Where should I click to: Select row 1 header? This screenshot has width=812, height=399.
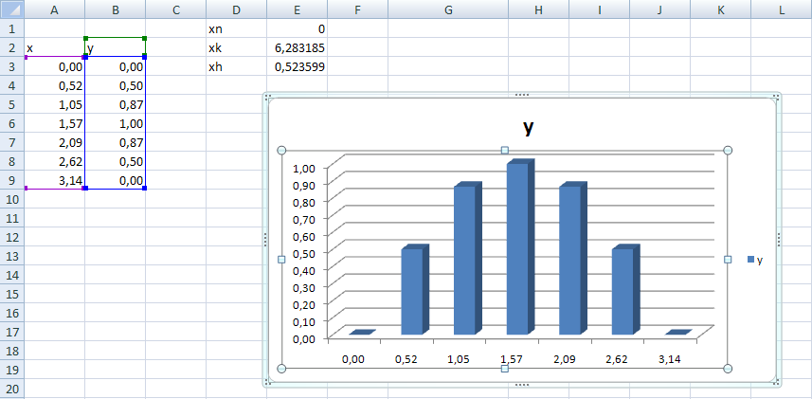(x=12, y=29)
